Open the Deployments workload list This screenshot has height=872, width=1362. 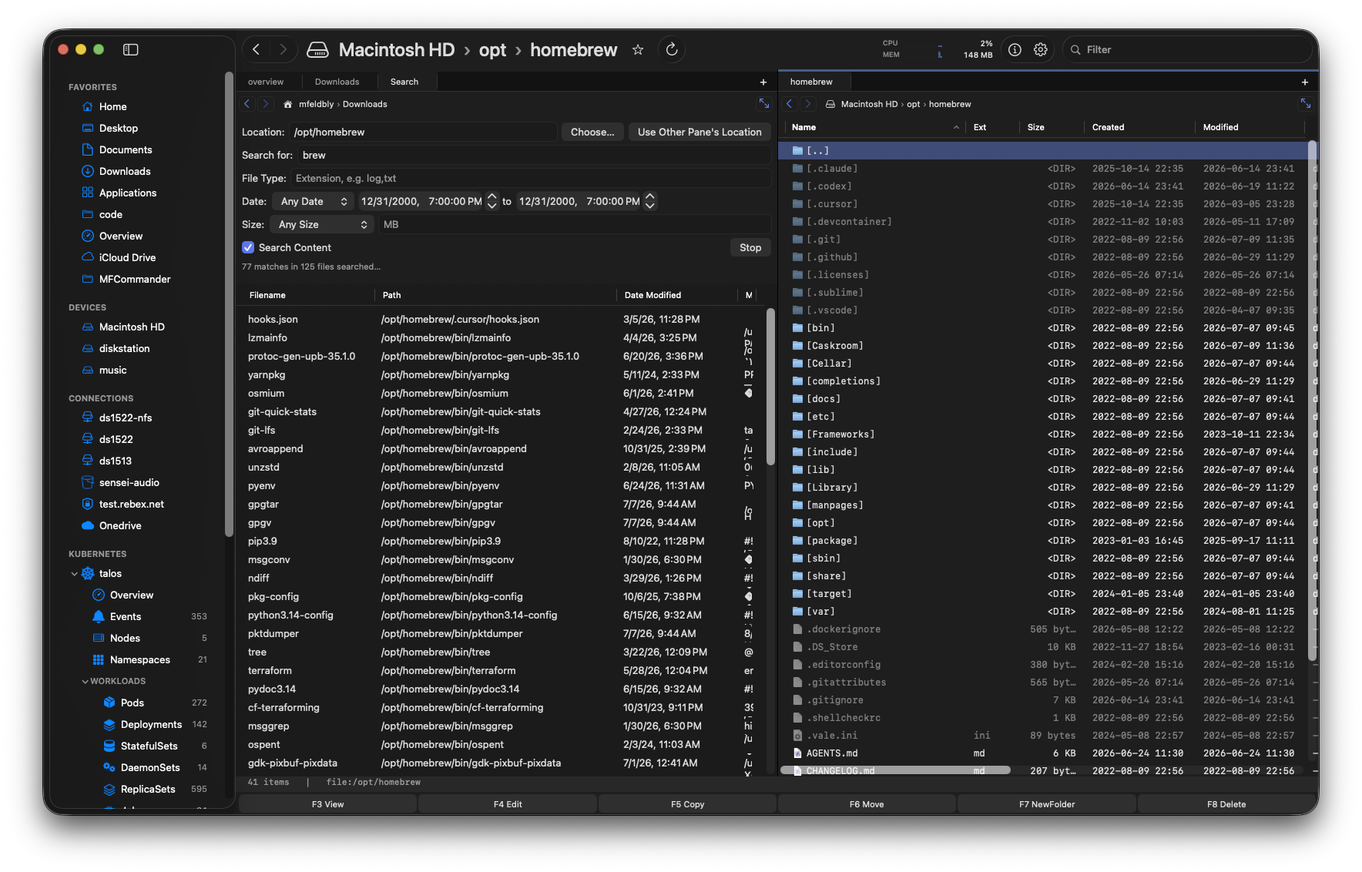click(151, 724)
